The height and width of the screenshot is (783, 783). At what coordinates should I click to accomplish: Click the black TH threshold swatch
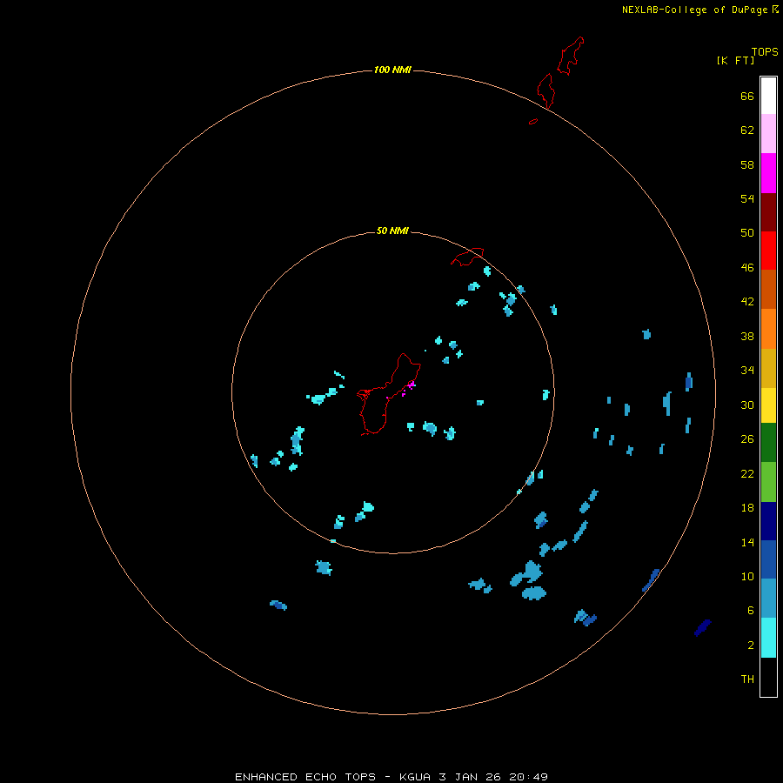[x=768, y=677]
